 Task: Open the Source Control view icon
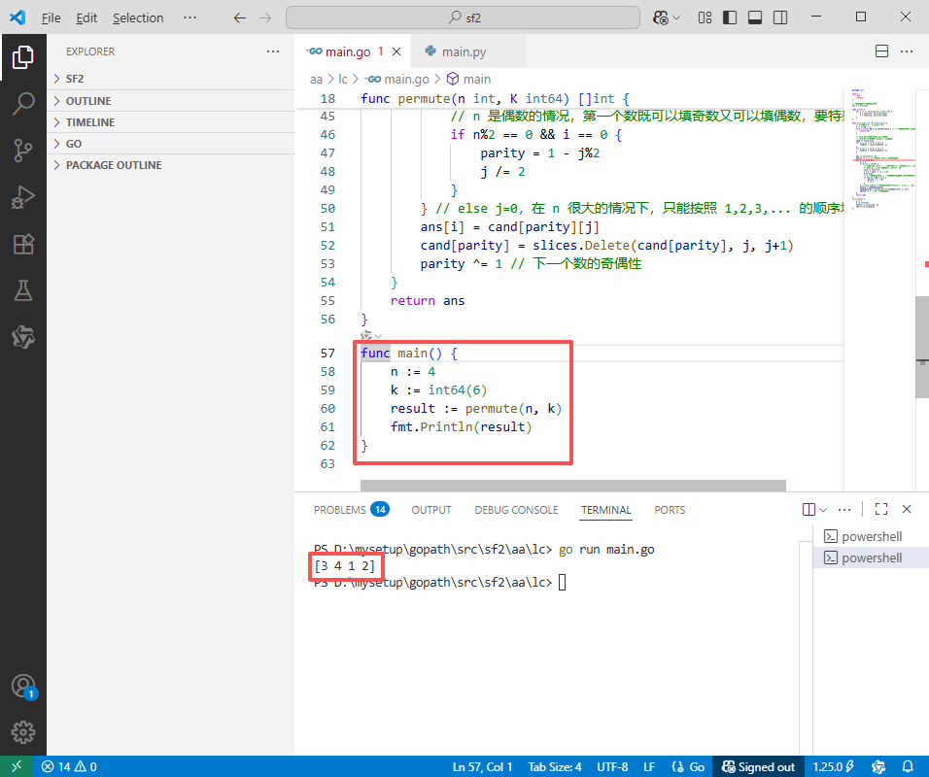[x=23, y=151]
